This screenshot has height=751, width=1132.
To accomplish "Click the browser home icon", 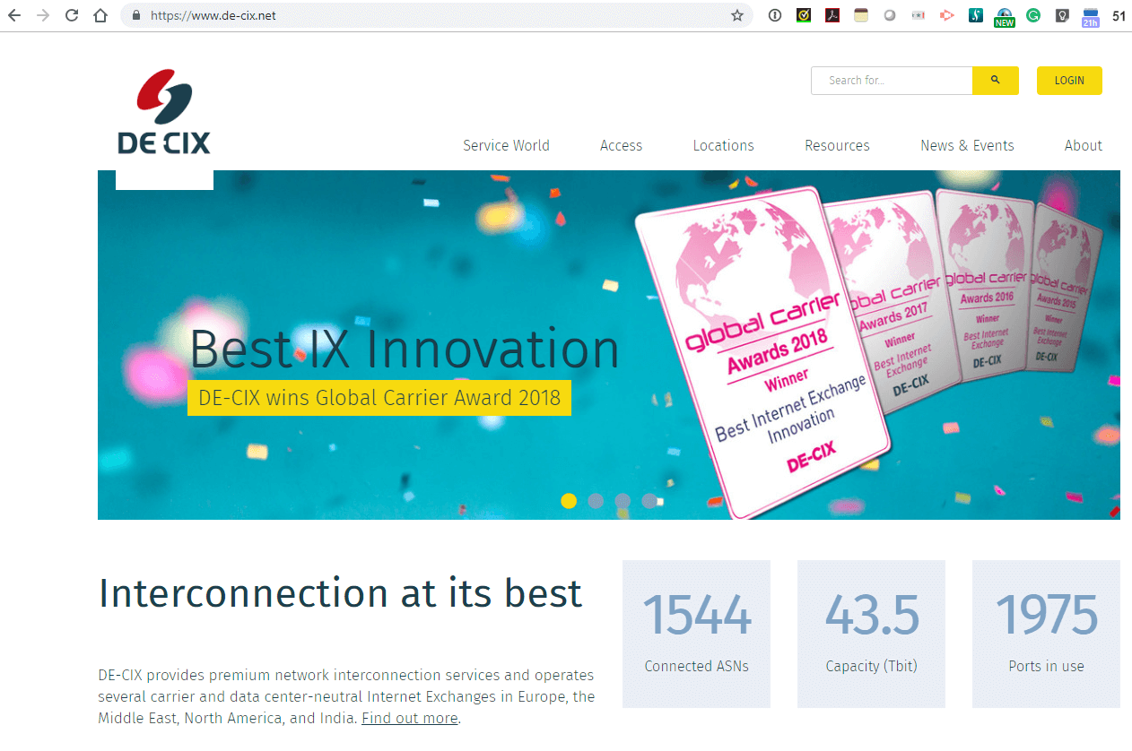I will (x=100, y=15).
